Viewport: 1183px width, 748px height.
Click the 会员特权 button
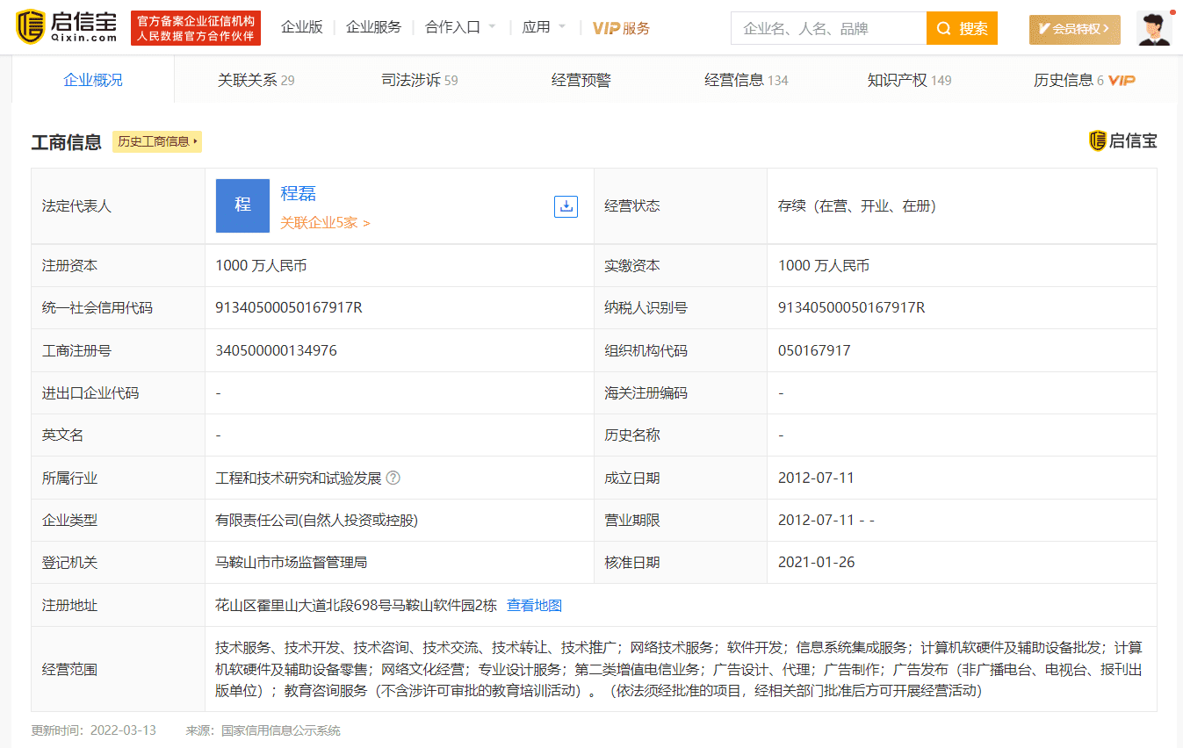tap(1075, 29)
